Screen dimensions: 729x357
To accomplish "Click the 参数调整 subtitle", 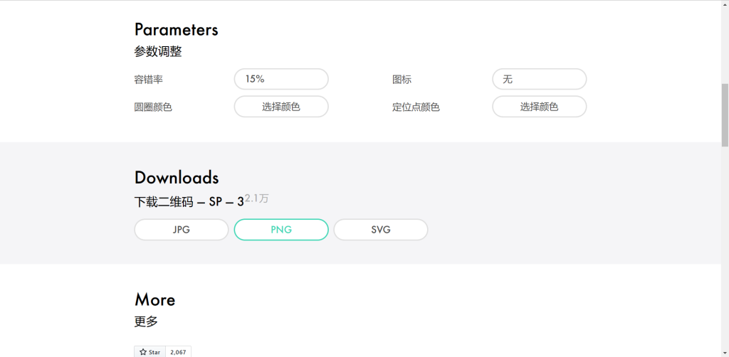I will 158,51.
